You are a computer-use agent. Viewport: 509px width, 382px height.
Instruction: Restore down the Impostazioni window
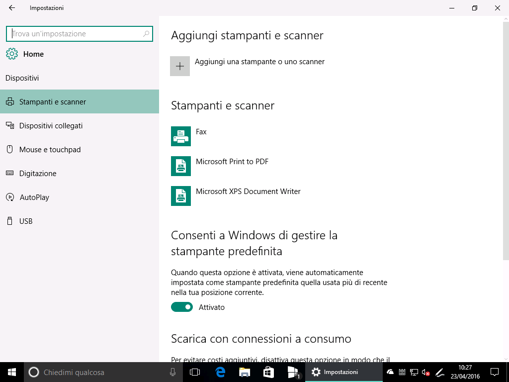pos(475,8)
